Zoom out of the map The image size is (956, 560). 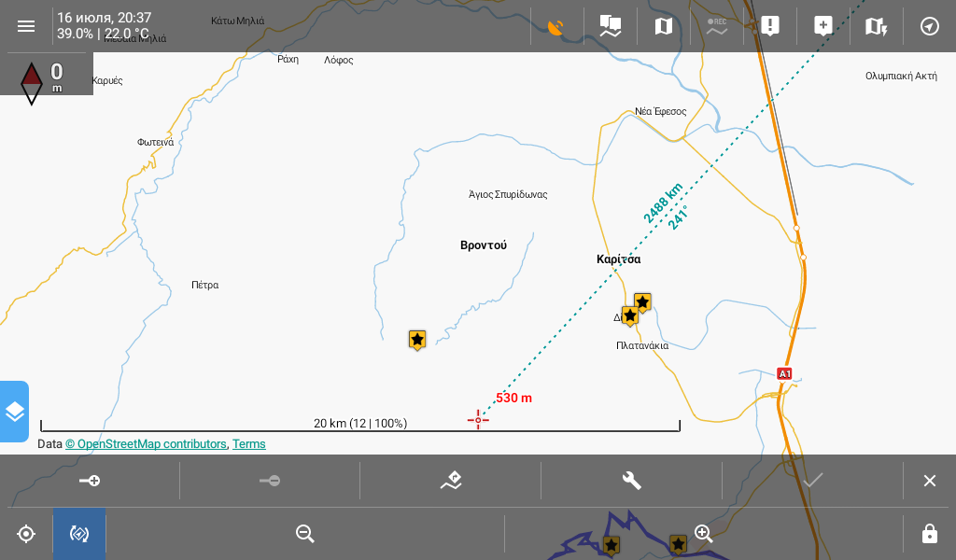(304, 534)
